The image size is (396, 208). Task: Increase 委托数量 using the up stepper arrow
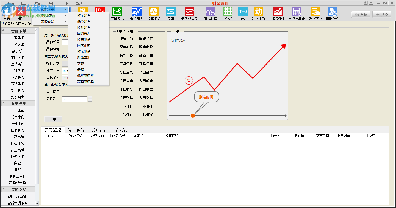[90, 97]
